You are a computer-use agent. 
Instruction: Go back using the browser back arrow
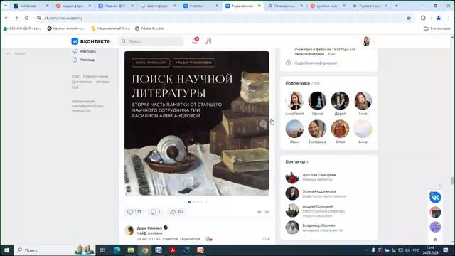6,18
